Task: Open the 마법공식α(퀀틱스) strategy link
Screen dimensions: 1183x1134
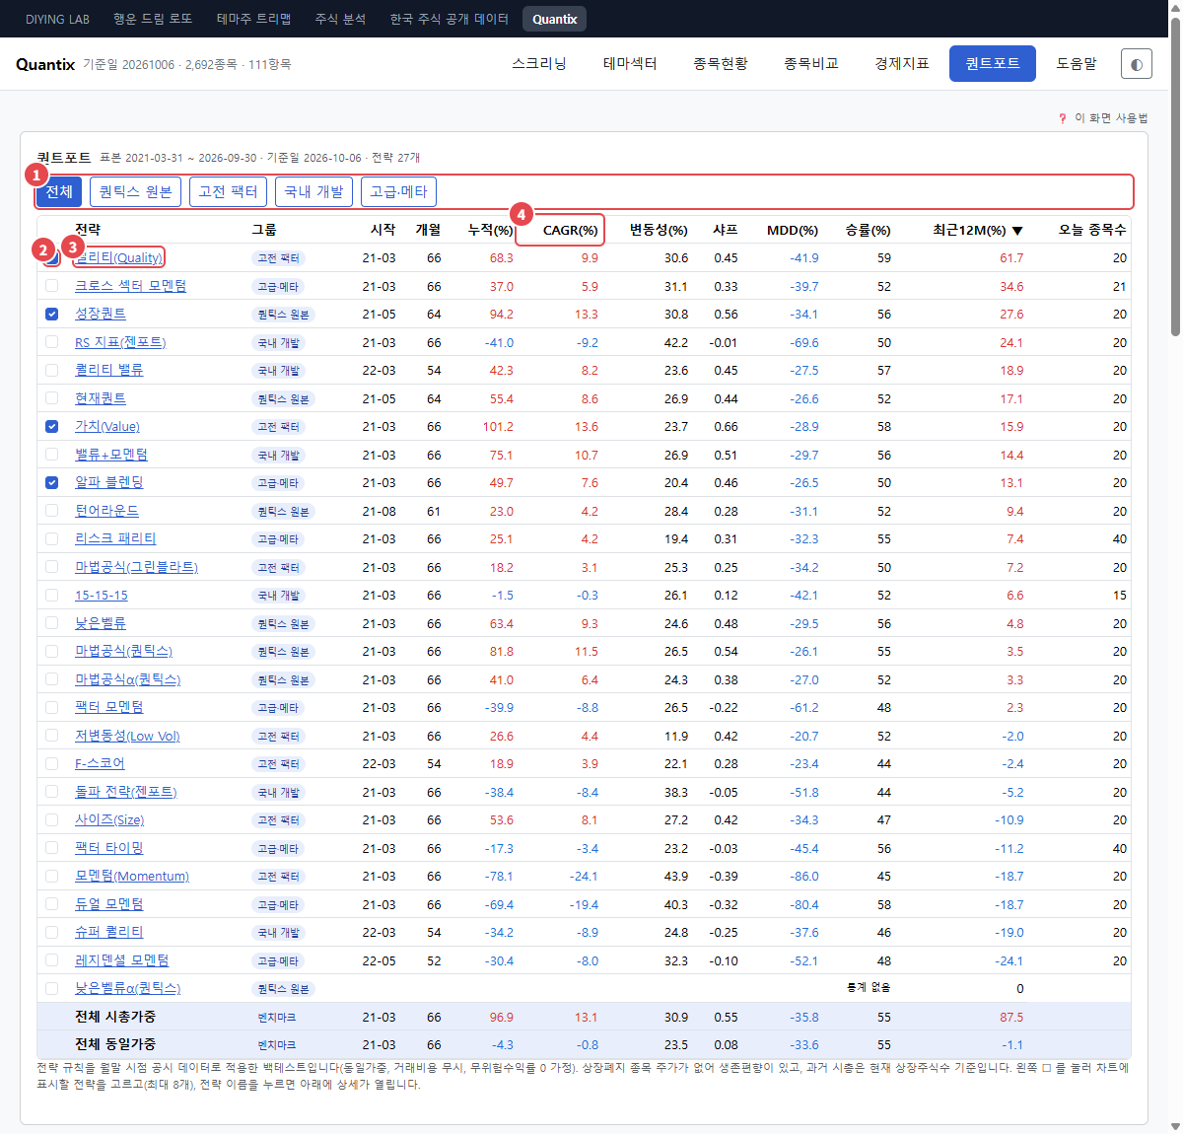Action: point(128,679)
